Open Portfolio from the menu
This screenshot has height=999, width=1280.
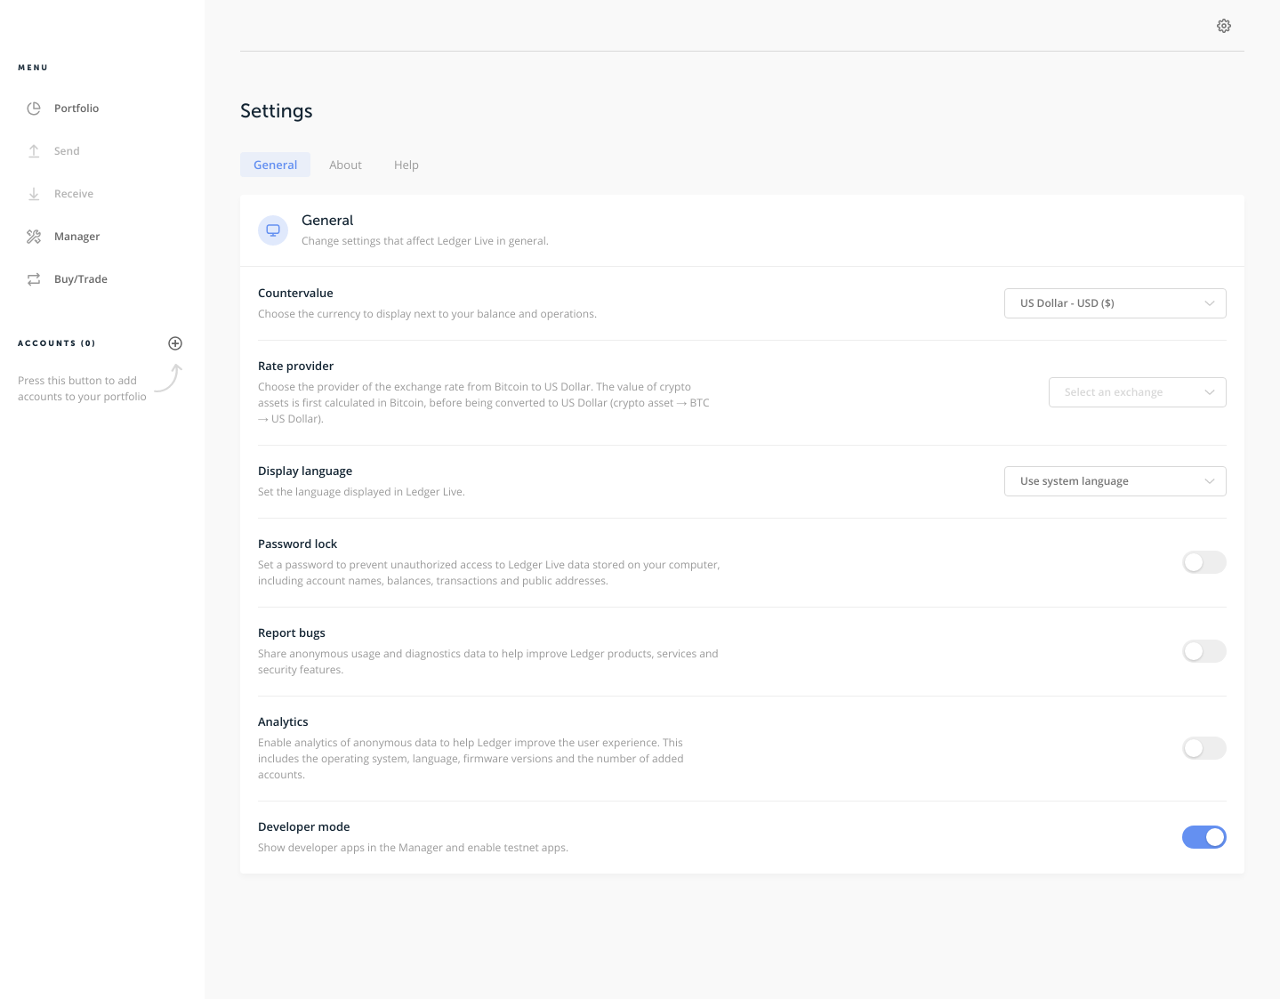76,109
